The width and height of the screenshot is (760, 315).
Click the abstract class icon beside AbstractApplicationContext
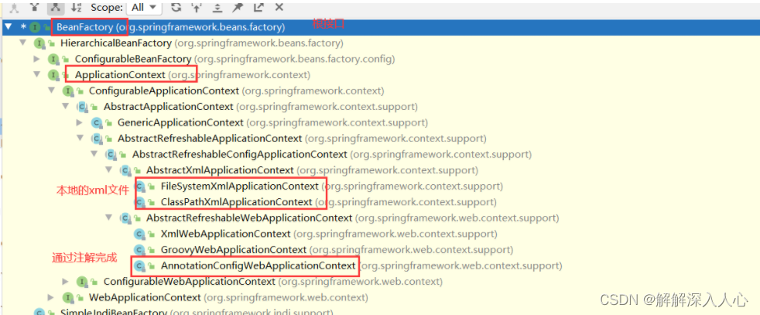coord(82,107)
